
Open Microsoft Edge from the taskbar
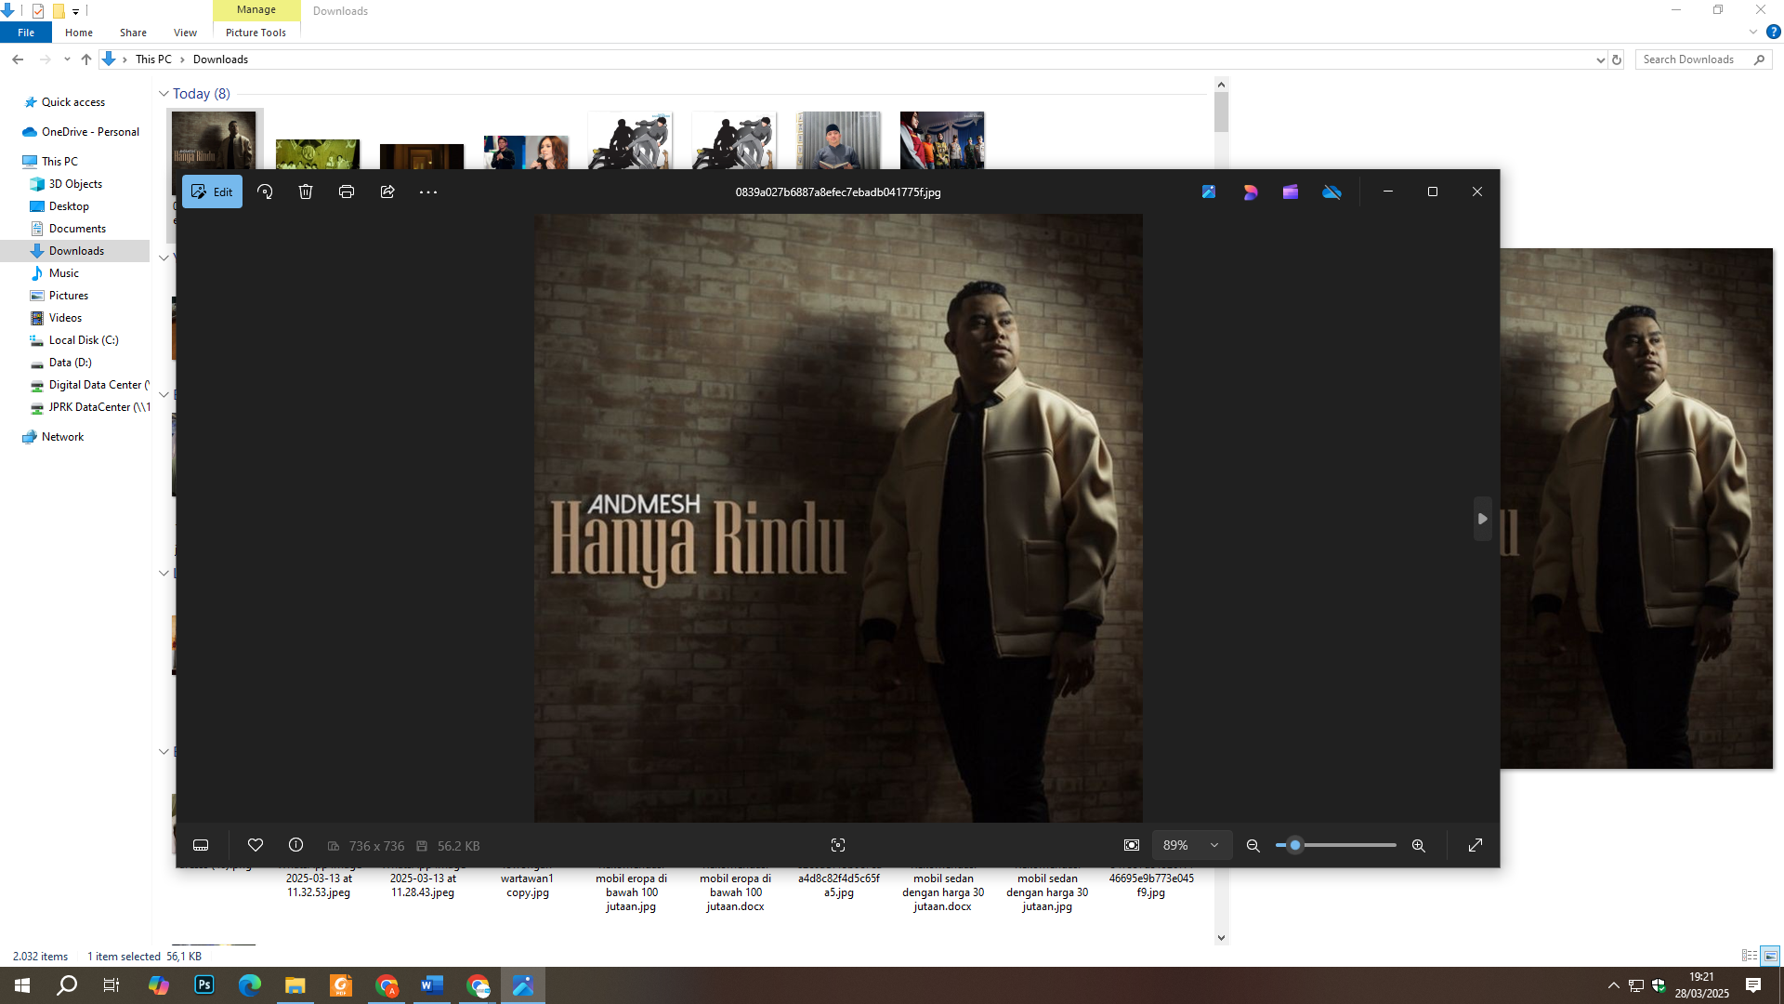click(x=250, y=985)
